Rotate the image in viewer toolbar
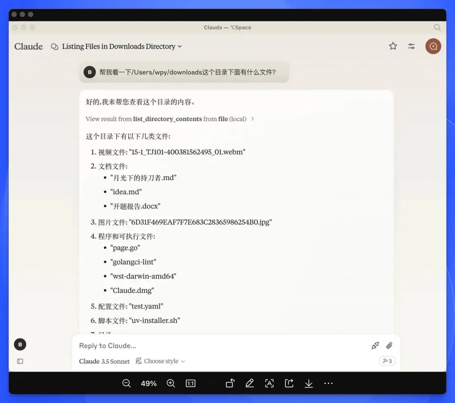Image resolution: width=455 pixels, height=403 pixels. pyautogui.click(x=230, y=383)
